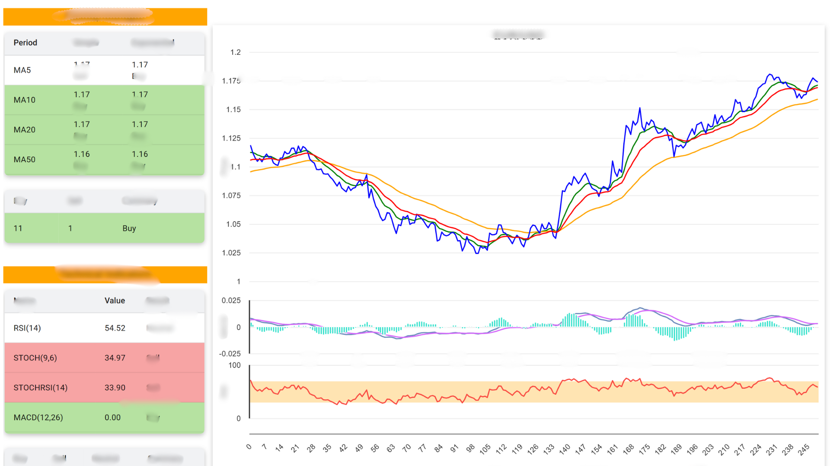The width and height of the screenshot is (830, 466).
Task: Click the Buy summary result
Action: [x=129, y=228]
